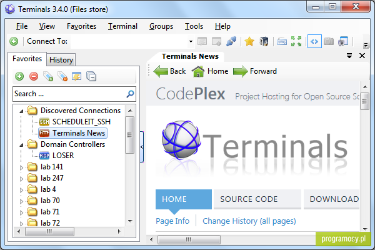Click the CodePlex logo

point(191,94)
